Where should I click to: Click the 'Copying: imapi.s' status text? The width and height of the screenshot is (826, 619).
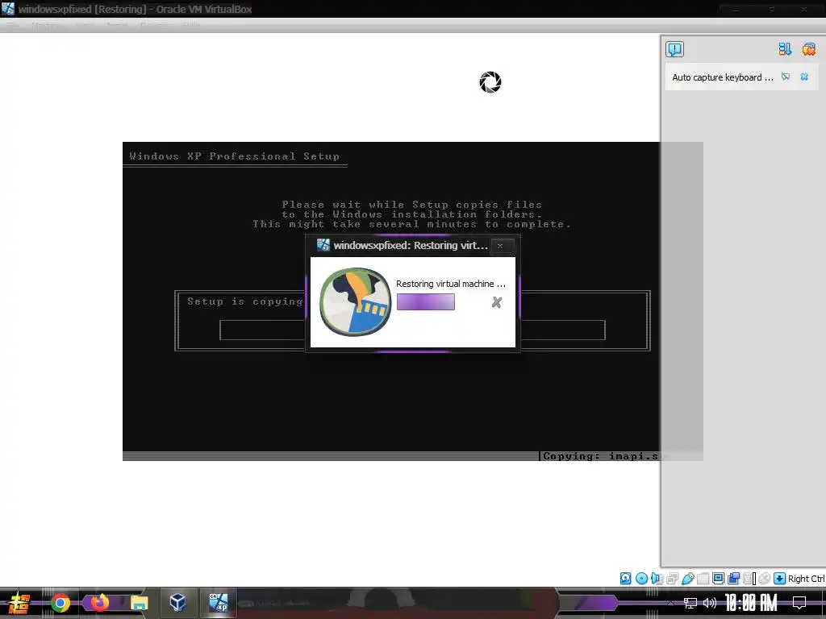(600, 456)
